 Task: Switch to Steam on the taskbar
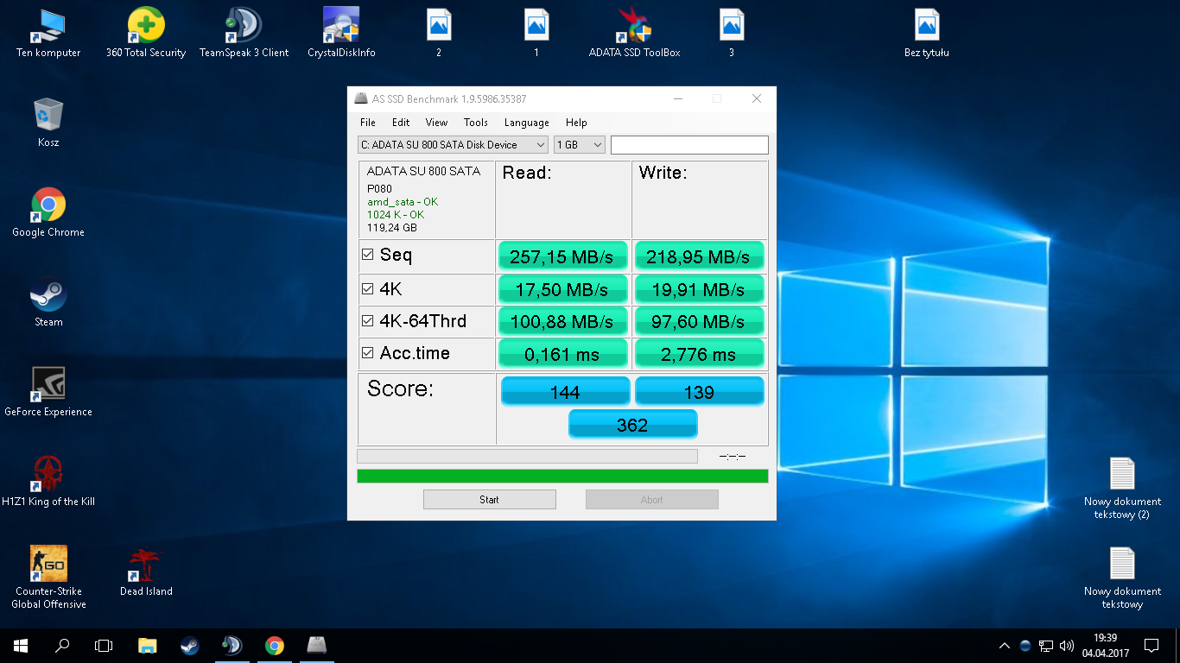[190, 645]
